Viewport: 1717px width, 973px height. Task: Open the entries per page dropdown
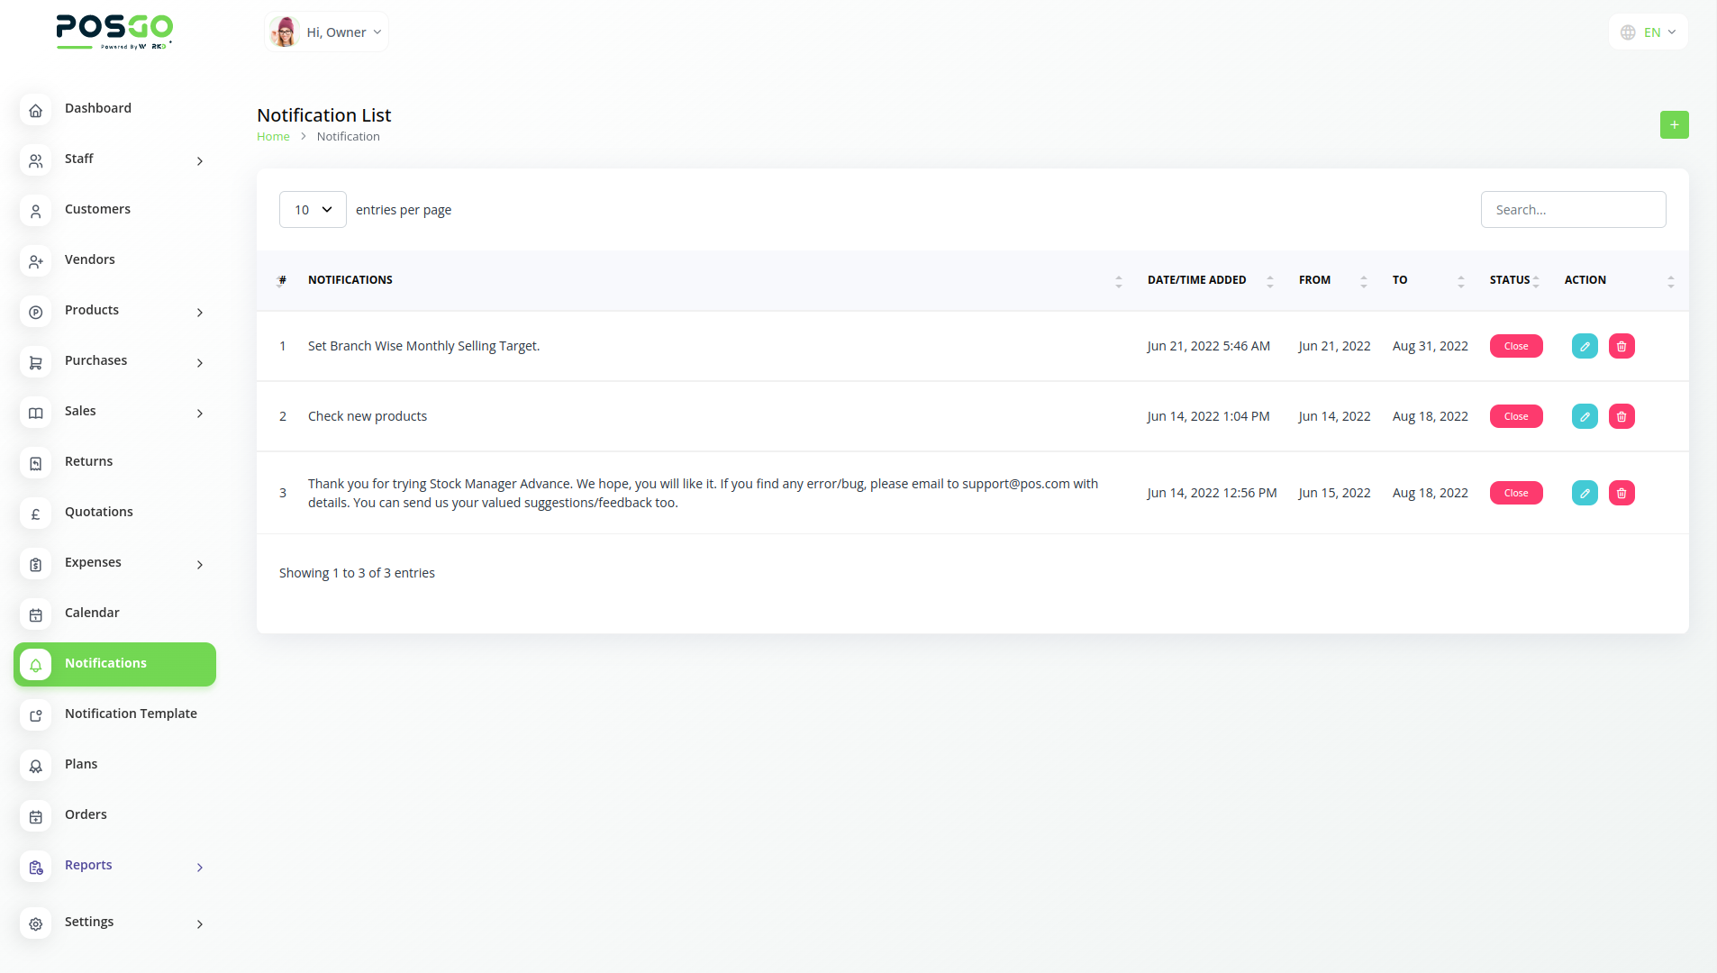click(313, 210)
